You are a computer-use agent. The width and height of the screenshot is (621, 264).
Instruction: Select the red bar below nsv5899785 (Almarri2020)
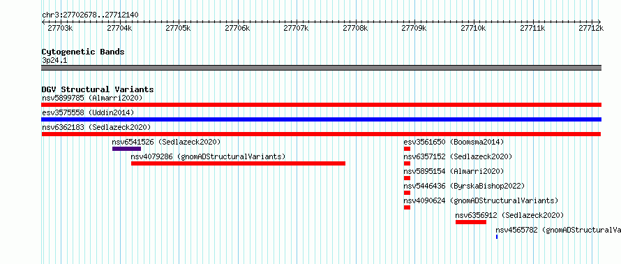click(x=321, y=105)
